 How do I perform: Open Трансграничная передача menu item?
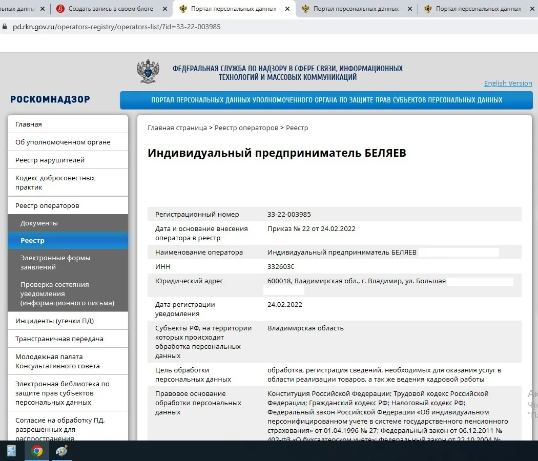pos(68,339)
